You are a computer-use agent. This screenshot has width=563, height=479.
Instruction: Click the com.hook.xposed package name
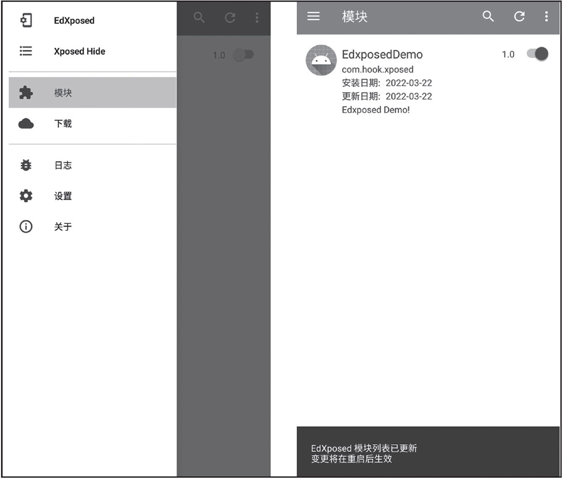(378, 69)
